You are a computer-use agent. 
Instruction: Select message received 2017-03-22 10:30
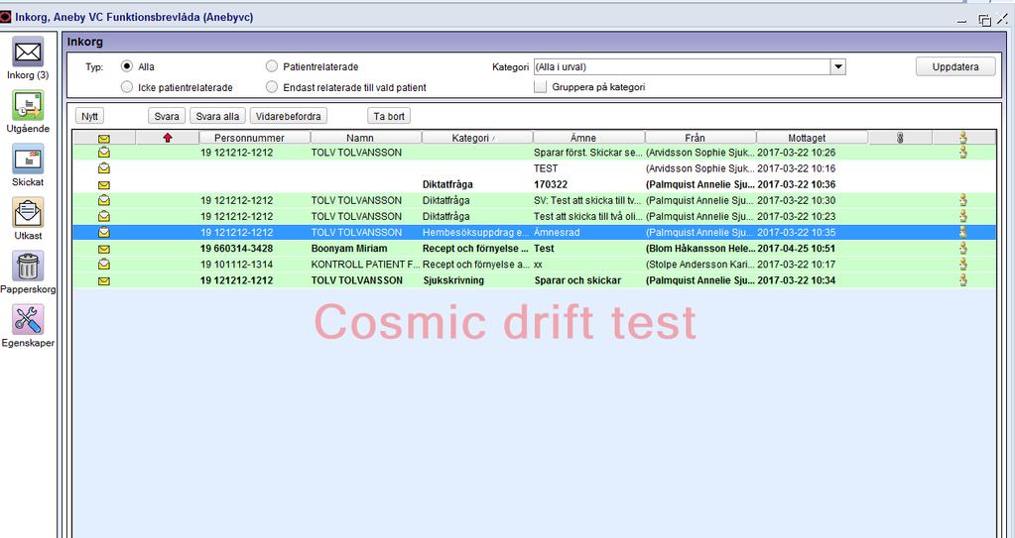tap(534, 200)
